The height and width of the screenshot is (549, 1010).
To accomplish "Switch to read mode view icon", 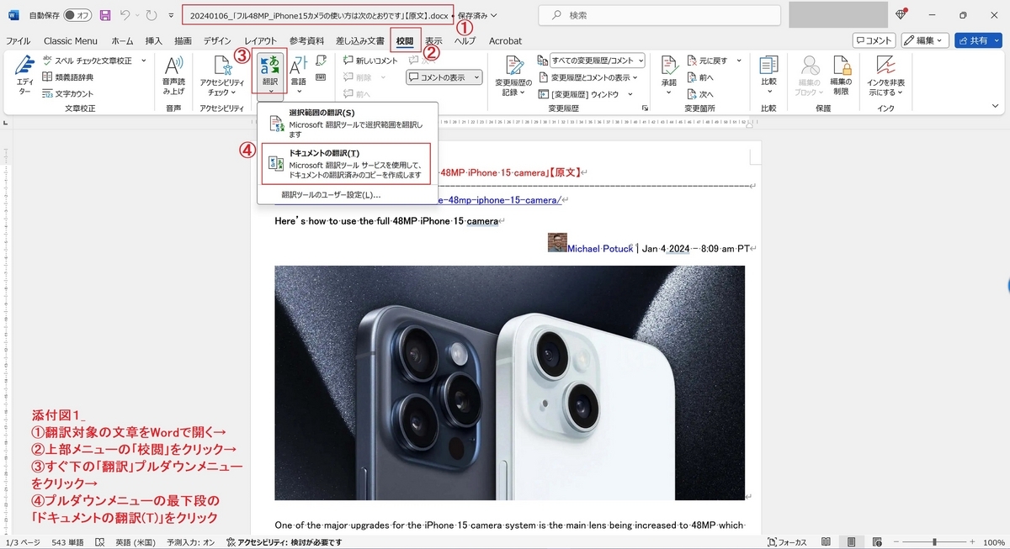I will 826,542.
